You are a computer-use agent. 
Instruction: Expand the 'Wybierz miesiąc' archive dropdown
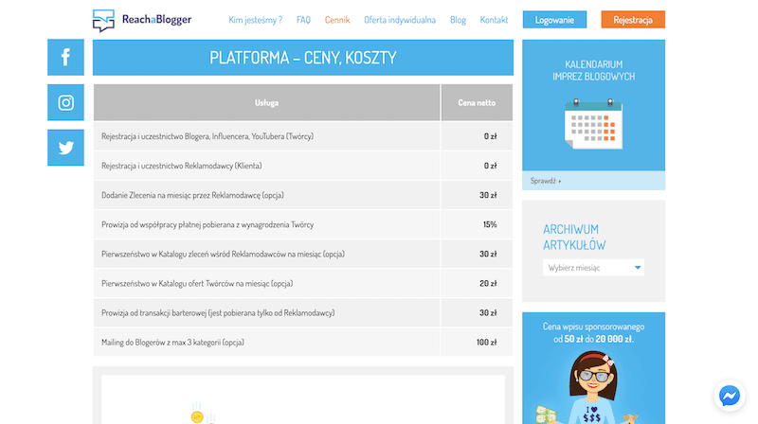594,268
